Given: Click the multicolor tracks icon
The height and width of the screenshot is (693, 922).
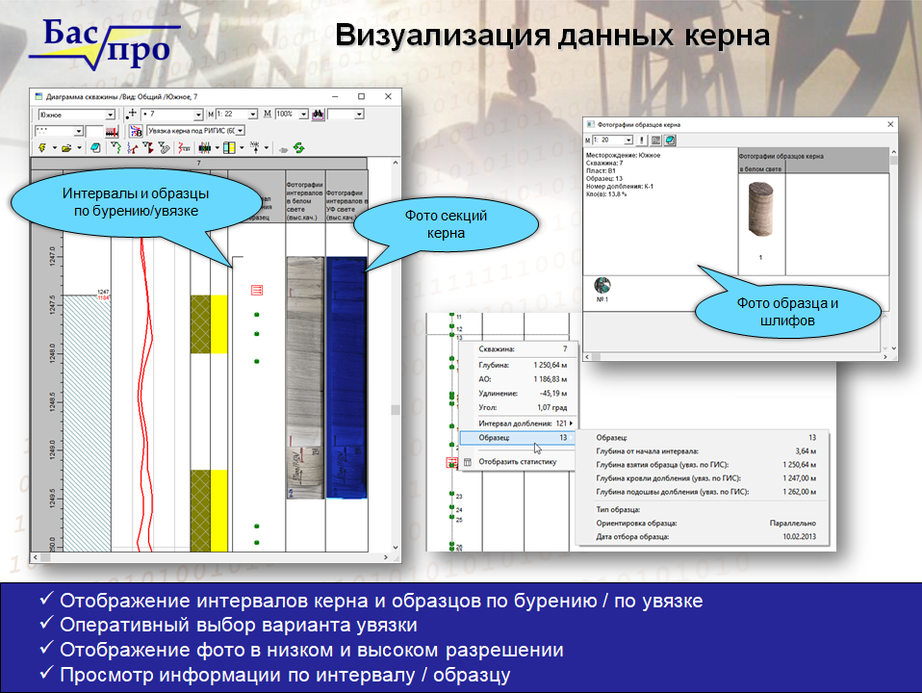Looking at the screenshot, I should point(205,148).
